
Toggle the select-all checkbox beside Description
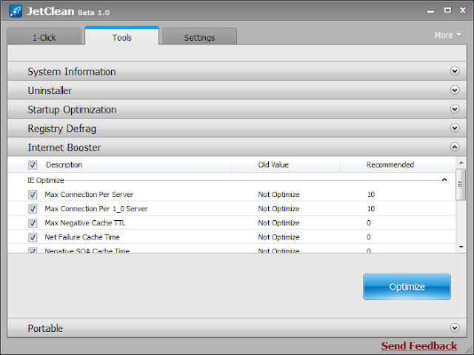33,165
